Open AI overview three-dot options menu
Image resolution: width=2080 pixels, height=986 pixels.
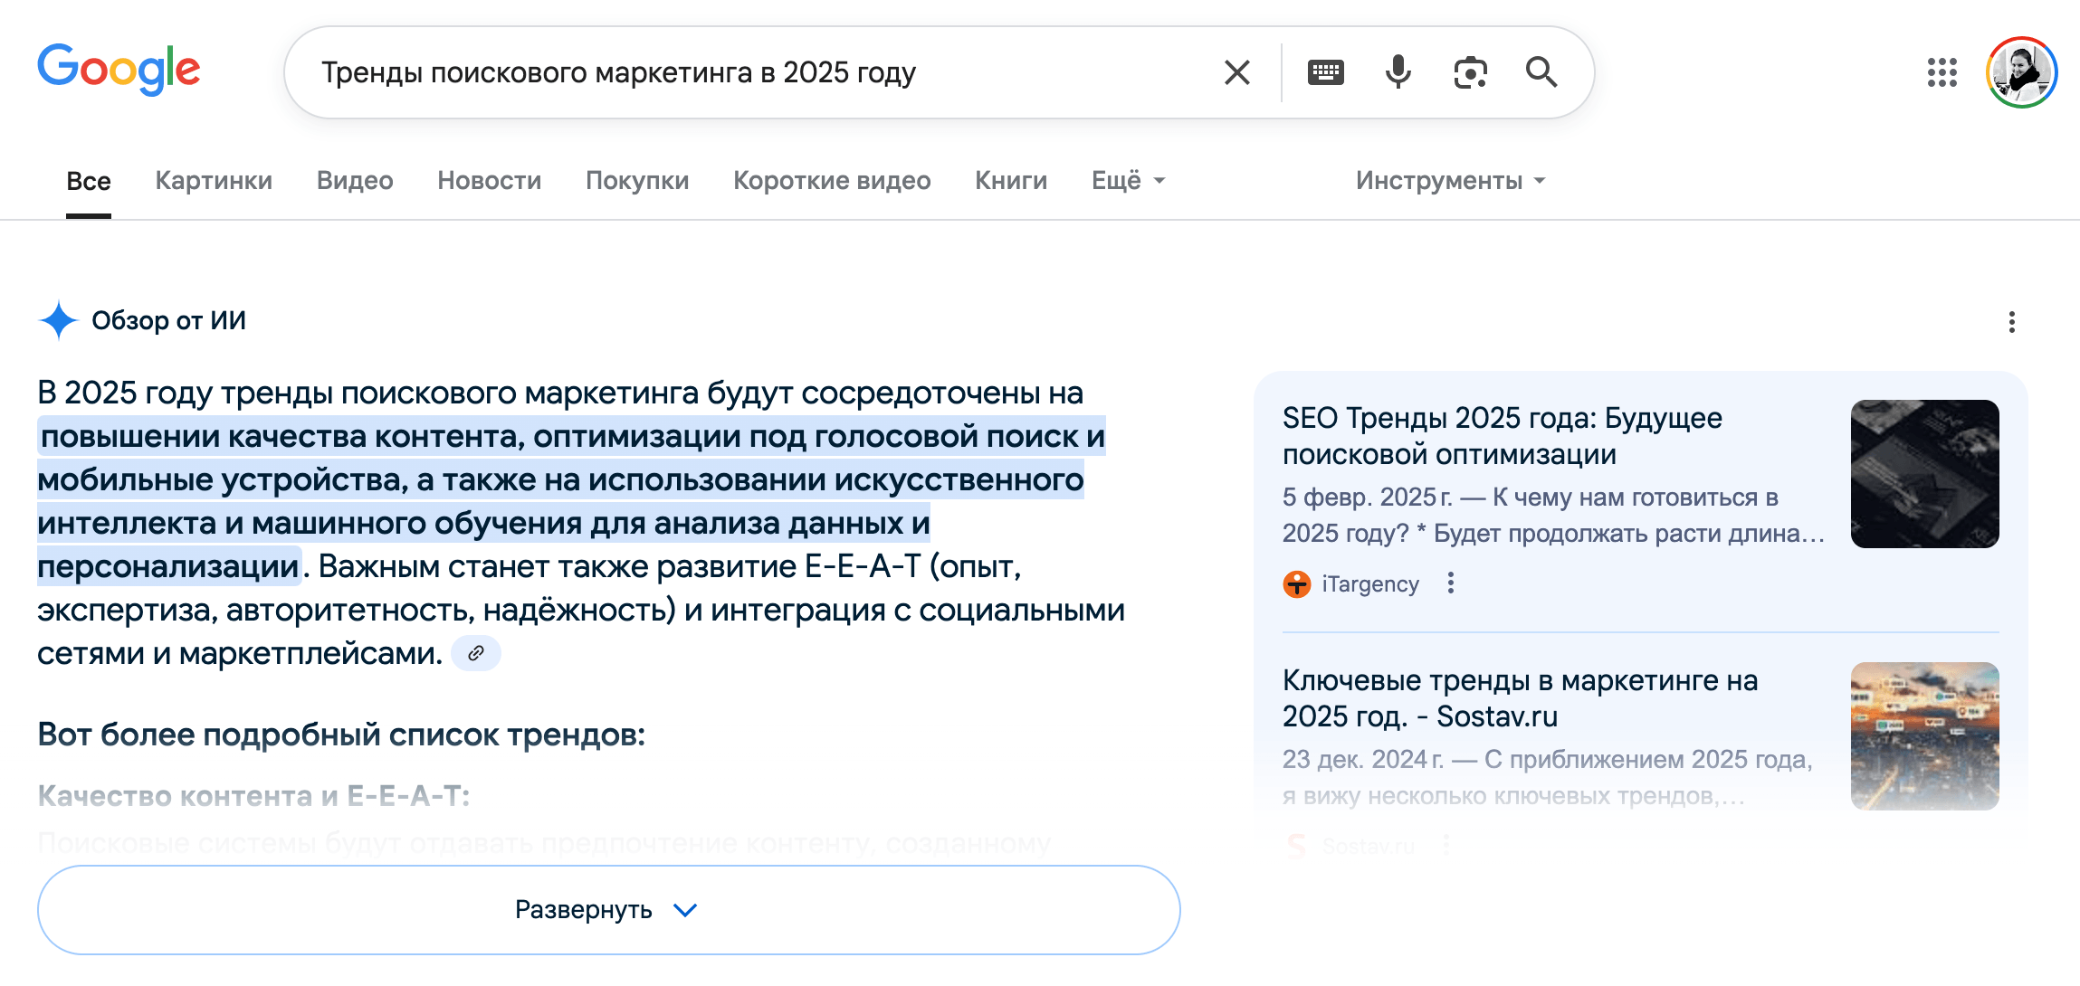pos(2011,322)
